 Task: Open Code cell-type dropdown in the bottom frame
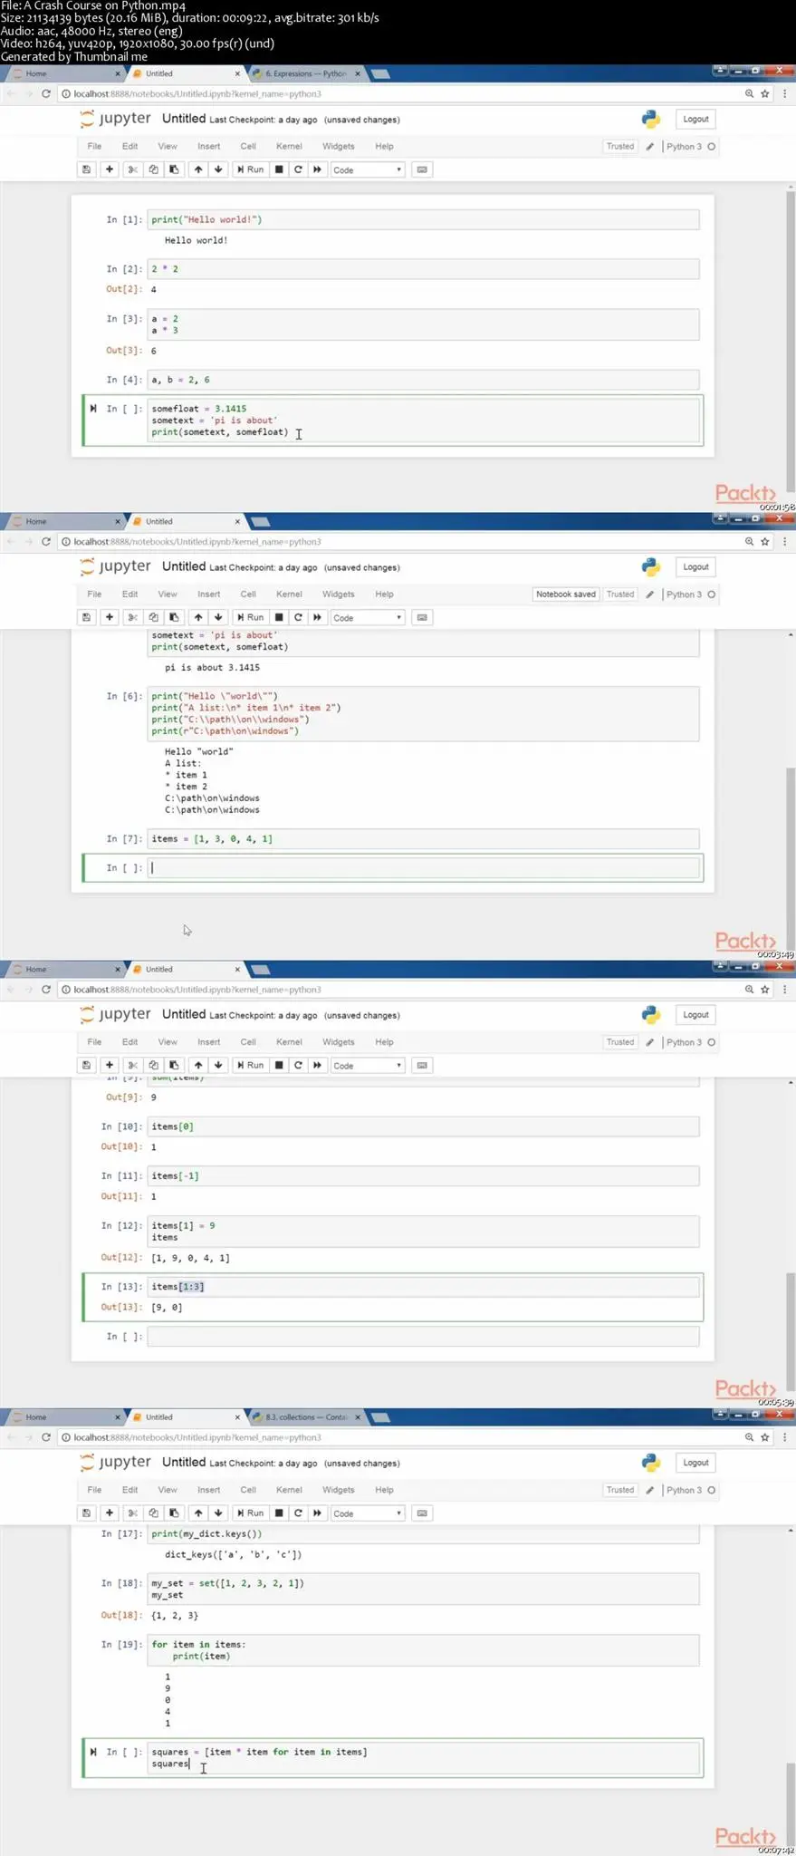coord(367,1513)
